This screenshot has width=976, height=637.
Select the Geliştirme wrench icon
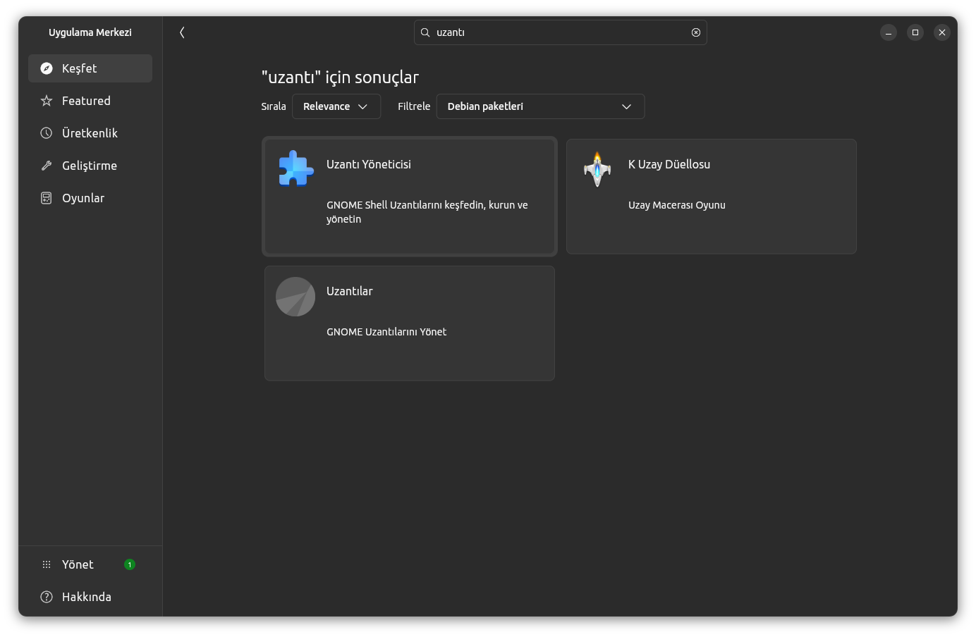[x=47, y=166]
